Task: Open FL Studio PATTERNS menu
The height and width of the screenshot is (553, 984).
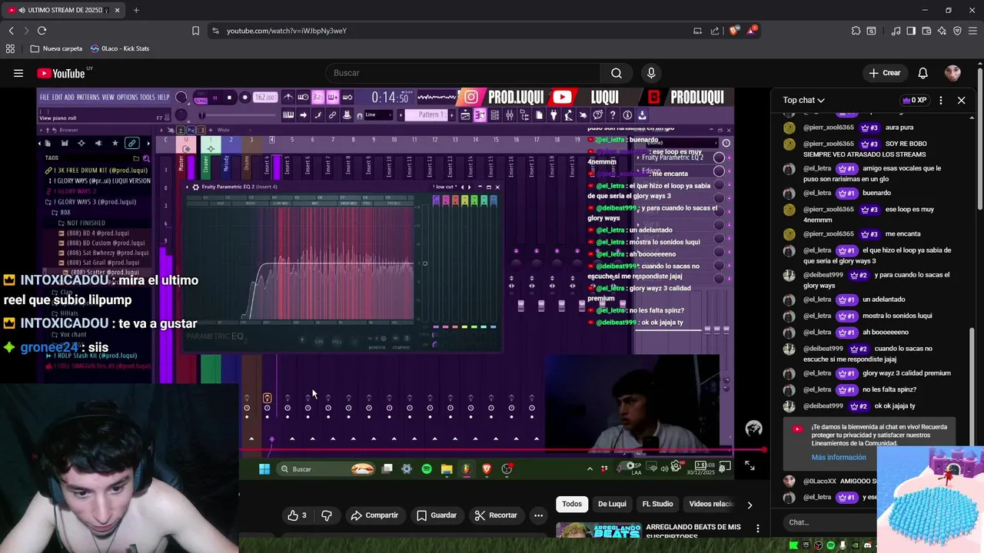Action: 88,98
